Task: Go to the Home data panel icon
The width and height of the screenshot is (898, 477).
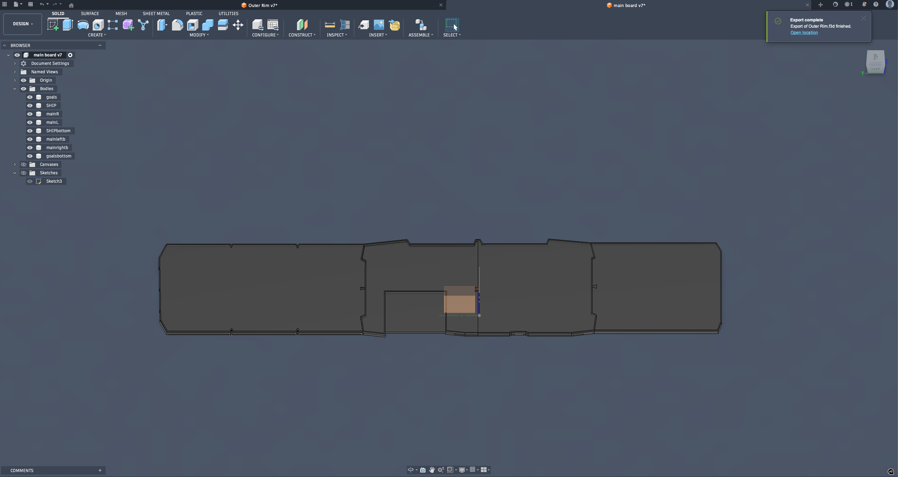Action: pyautogui.click(x=71, y=5)
